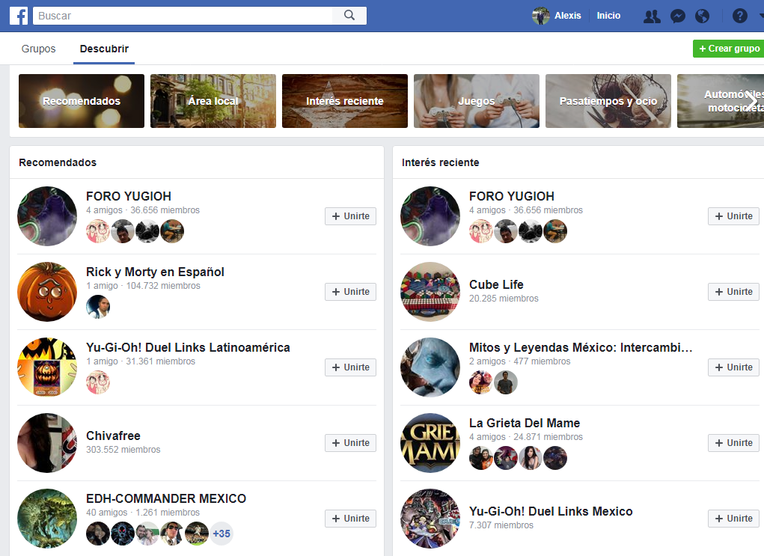The width and height of the screenshot is (764, 556).
Task: Click the Cube Life group picture
Action: (430, 292)
